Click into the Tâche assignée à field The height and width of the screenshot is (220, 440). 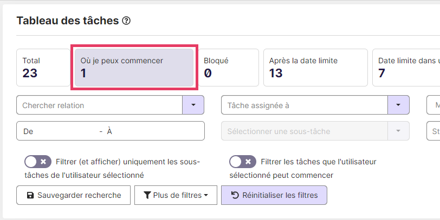tap(305, 105)
